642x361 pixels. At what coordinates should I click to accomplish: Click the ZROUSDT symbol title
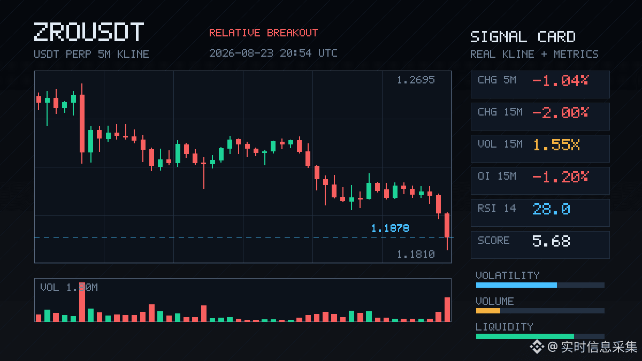click(x=89, y=32)
